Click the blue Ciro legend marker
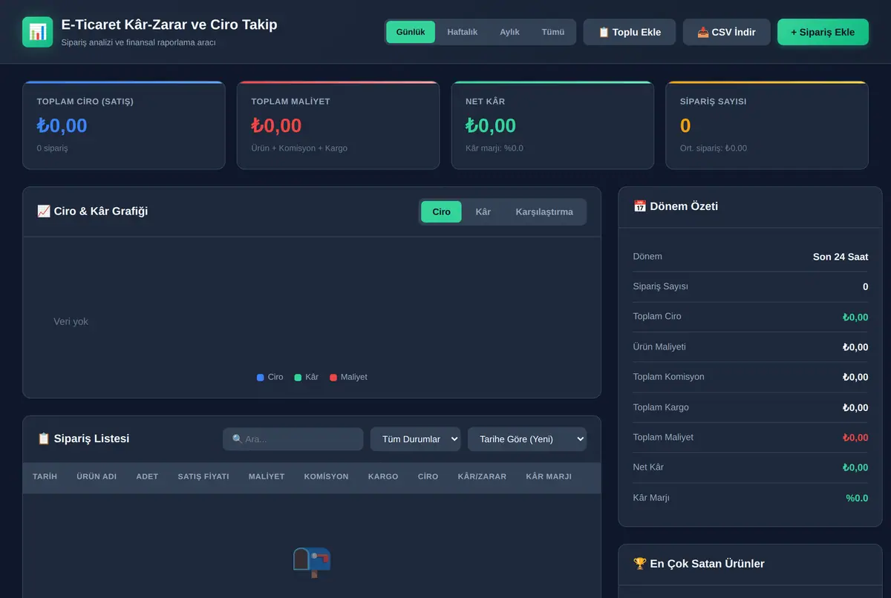 click(x=260, y=378)
